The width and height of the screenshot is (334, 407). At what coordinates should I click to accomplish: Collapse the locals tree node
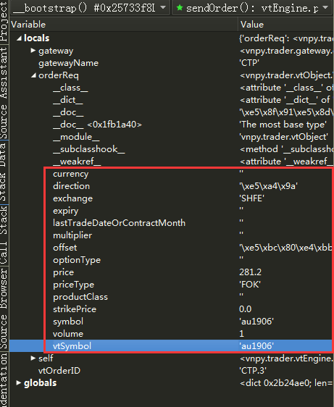click(19, 38)
